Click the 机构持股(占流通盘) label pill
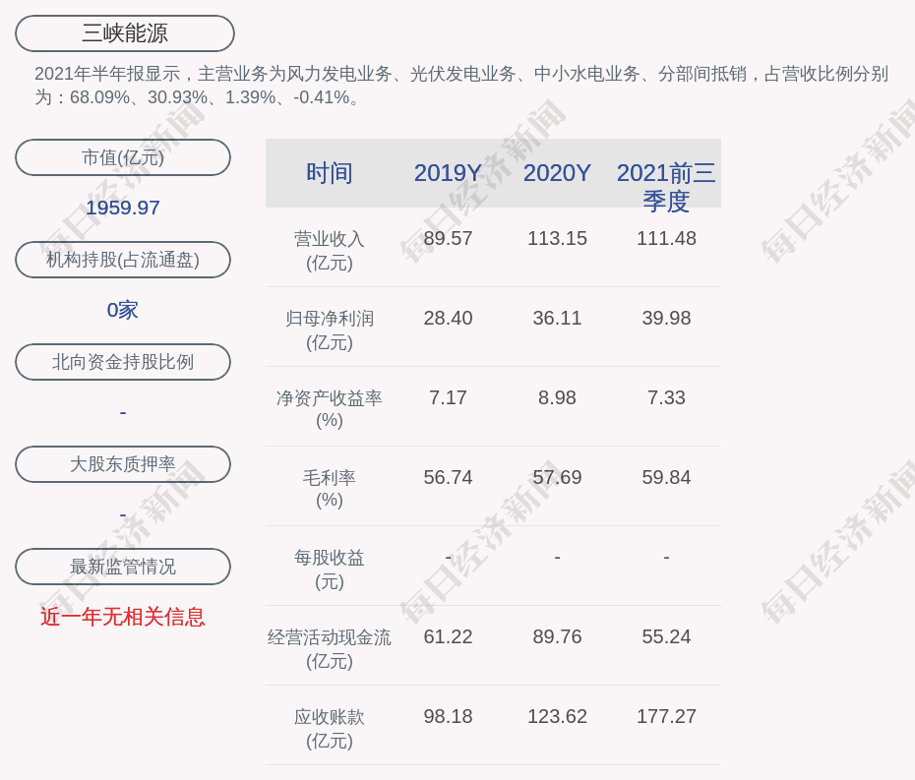 pos(123,260)
